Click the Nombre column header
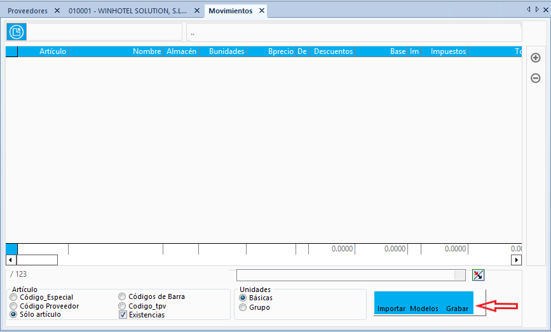 pos(116,51)
